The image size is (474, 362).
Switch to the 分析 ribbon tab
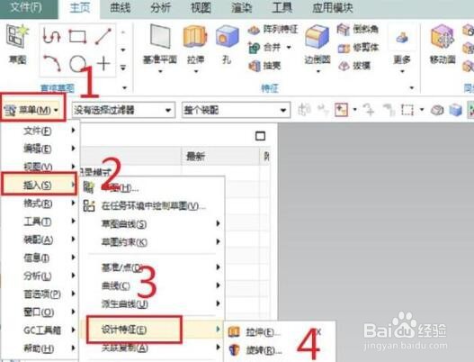160,8
